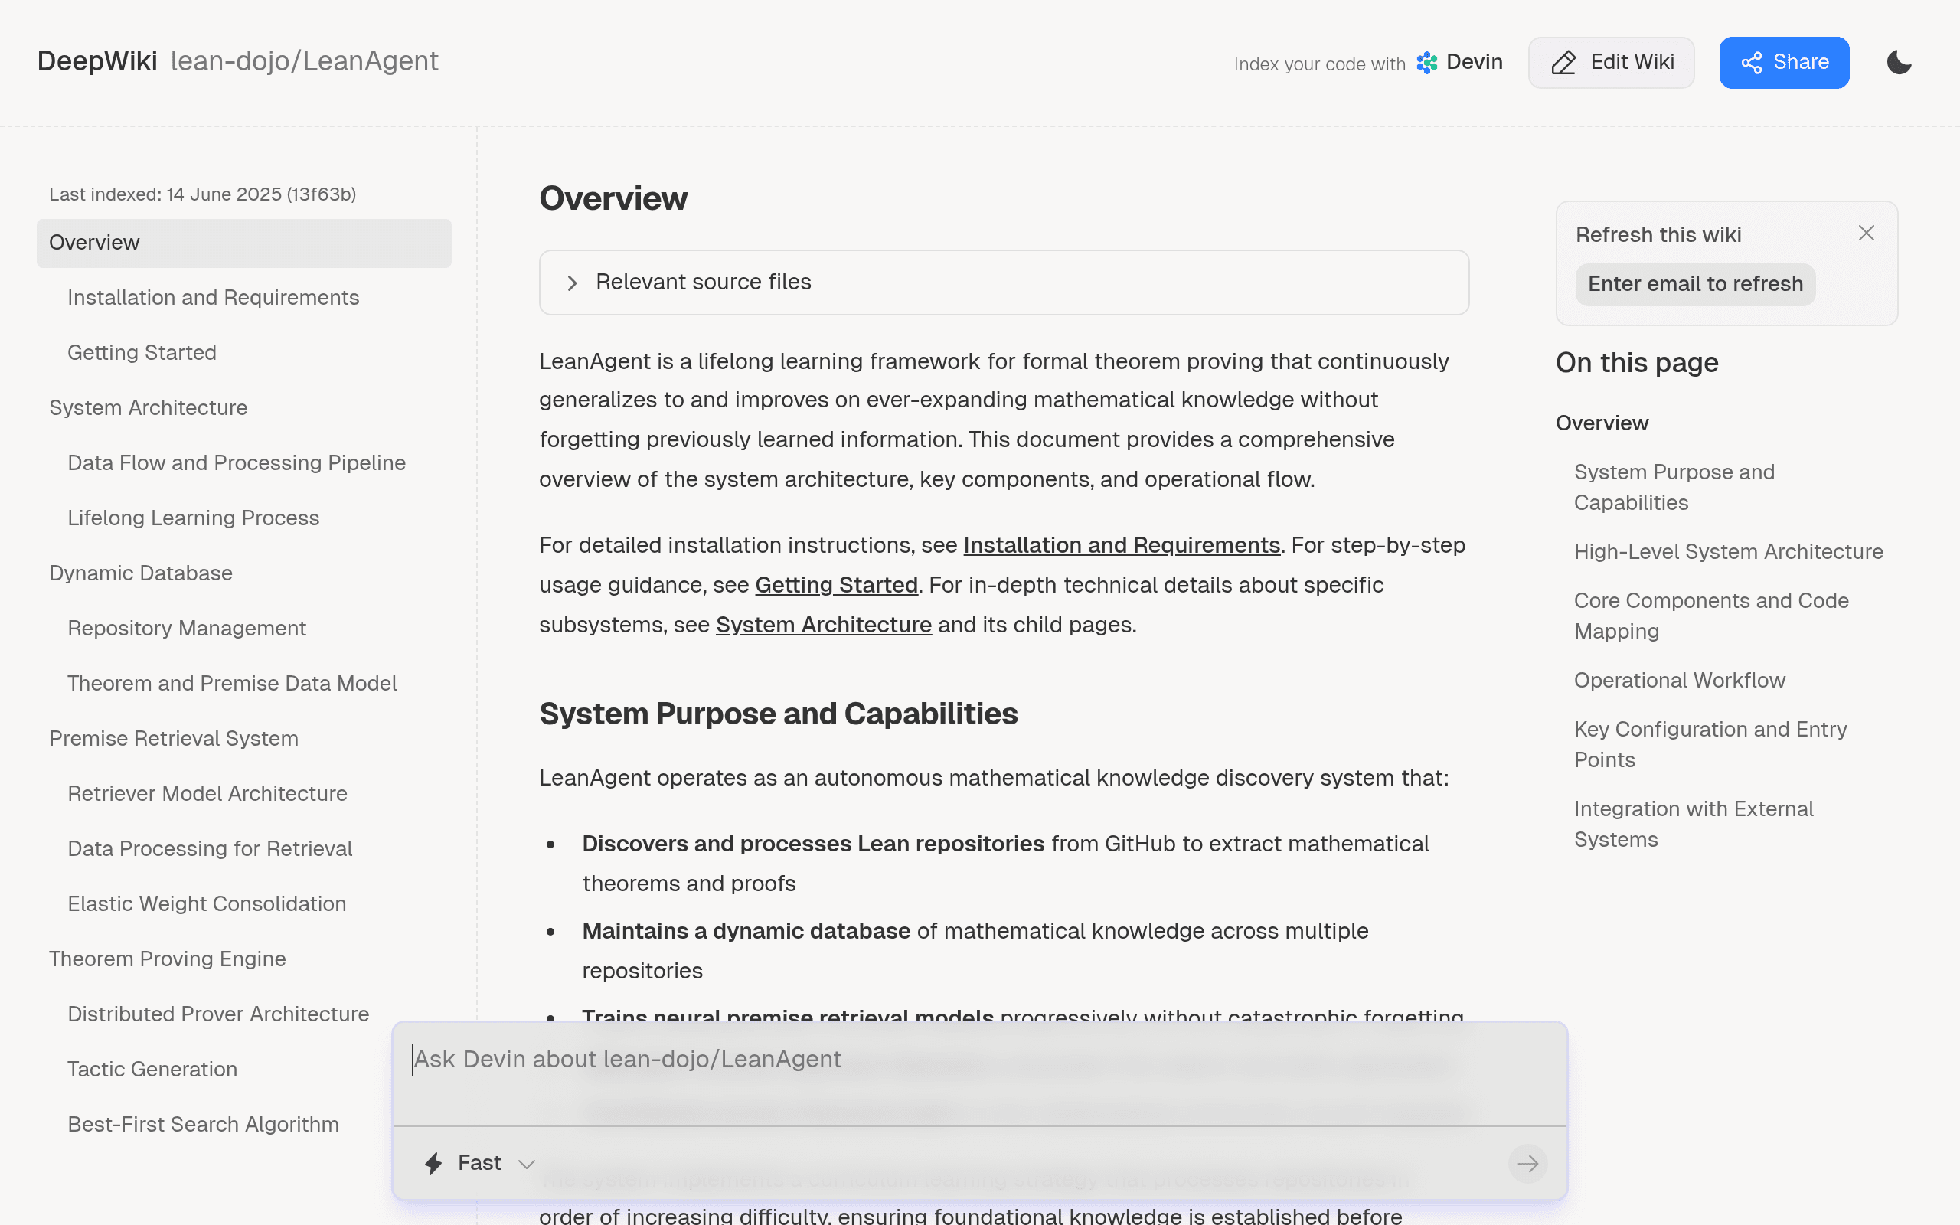Follow the inline System Architecture link
The image size is (1960, 1225).
click(x=824, y=625)
